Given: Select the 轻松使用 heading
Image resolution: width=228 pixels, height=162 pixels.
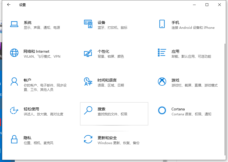Looking at the screenshot, I should click(31, 109).
